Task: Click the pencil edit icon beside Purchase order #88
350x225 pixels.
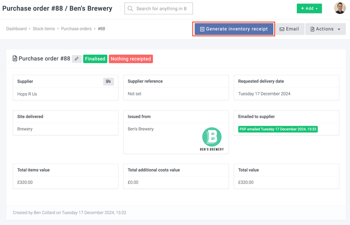Action: tap(77, 59)
